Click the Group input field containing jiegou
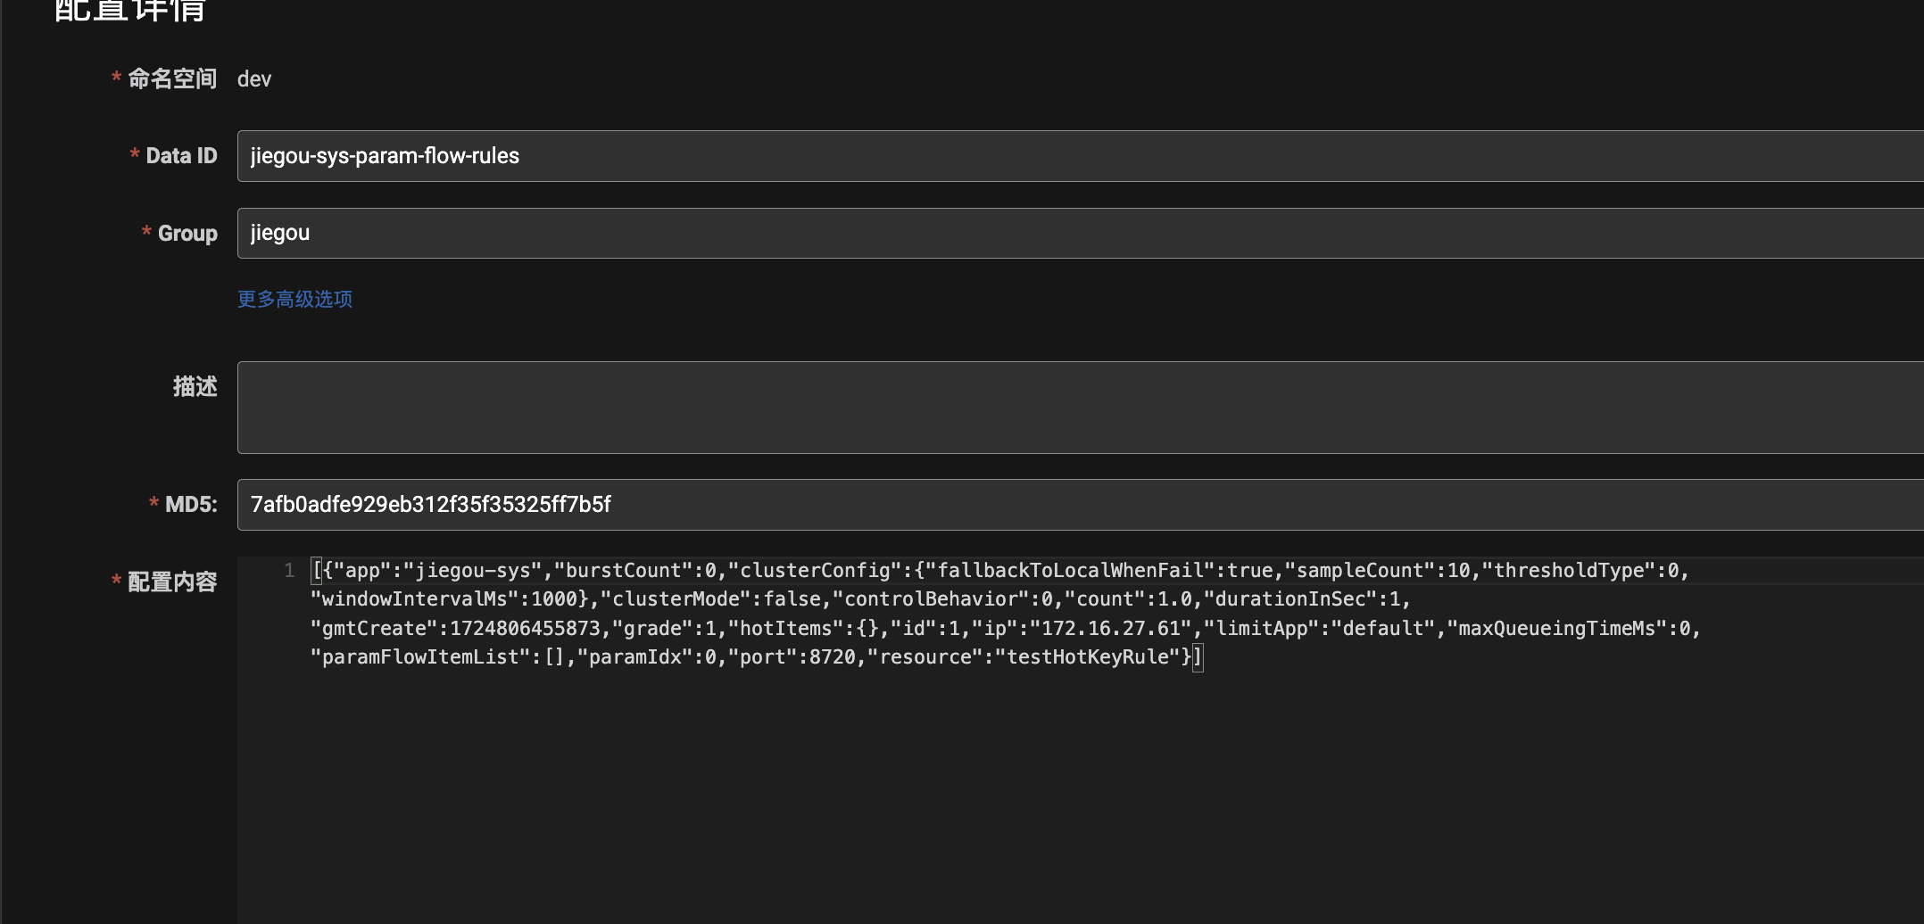Screen dimensions: 1924x924 (1080, 233)
